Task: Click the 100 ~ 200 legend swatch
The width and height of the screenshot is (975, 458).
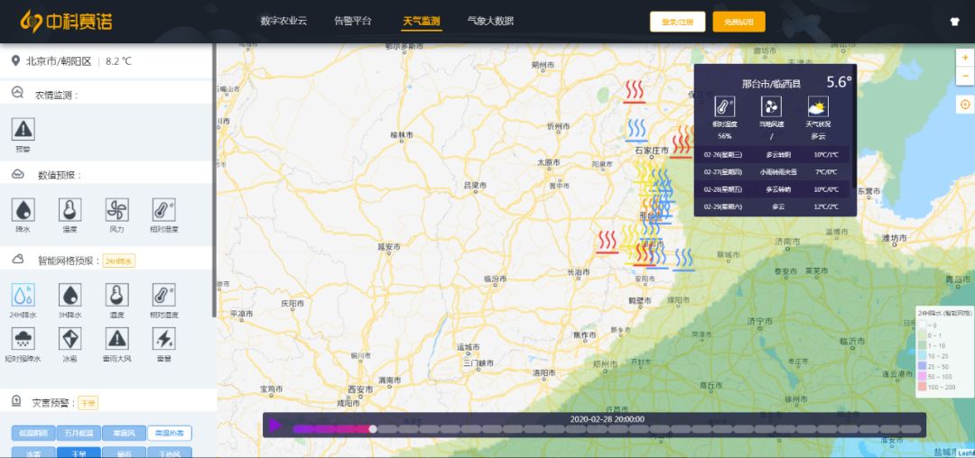Action: point(922,387)
